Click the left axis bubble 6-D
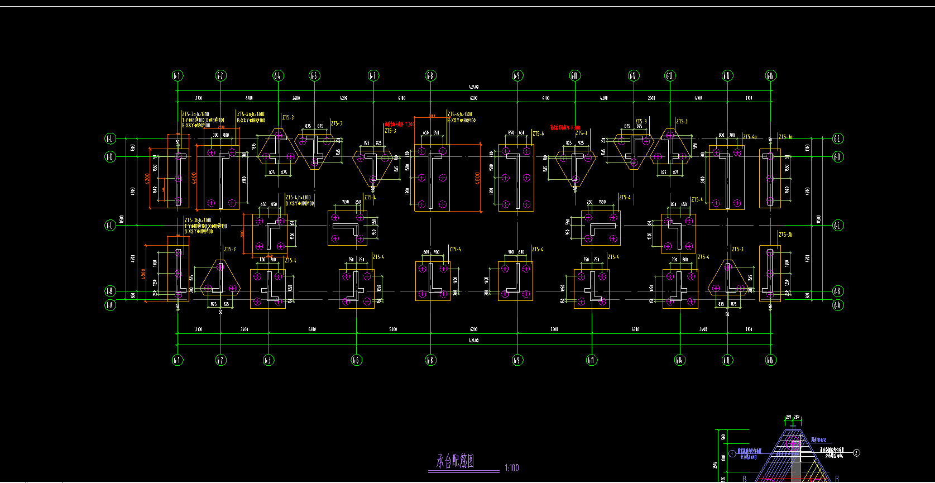Screen dimensions: 935x483 (x=111, y=157)
